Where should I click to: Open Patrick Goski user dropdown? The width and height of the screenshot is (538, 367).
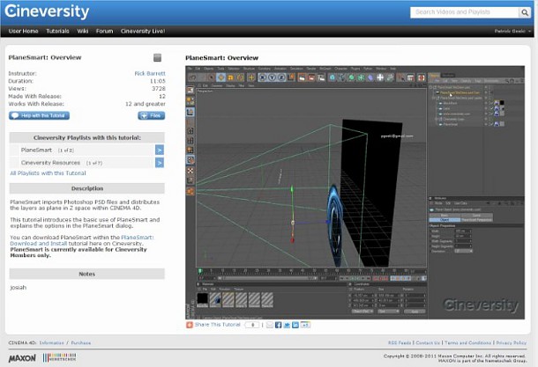pos(512,31)
